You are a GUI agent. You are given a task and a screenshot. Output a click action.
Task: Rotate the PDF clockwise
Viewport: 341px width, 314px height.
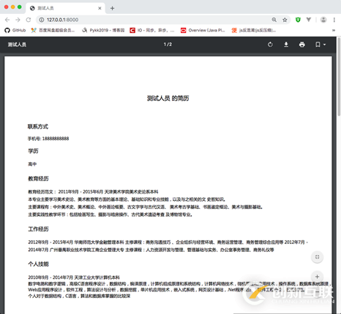click(270, 45)
